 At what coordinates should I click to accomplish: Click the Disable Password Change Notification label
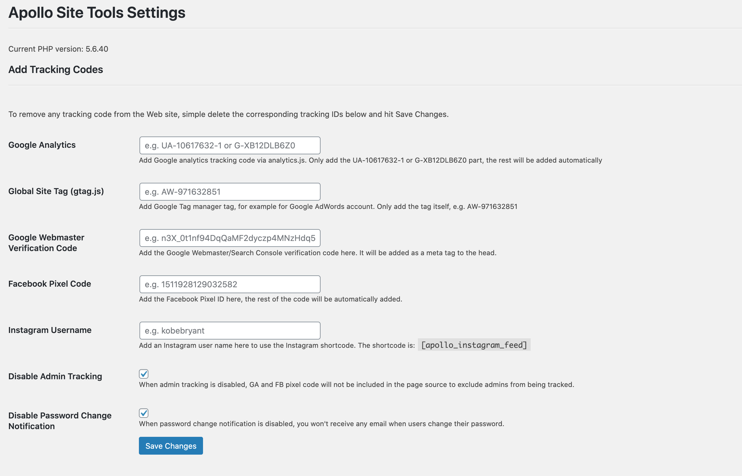pyautogui.click(x=60, y=421)
